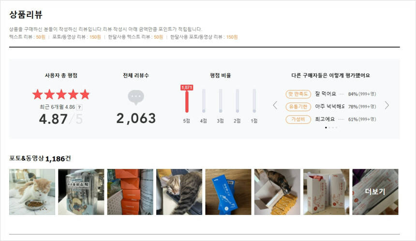Screen dimensions: 416x241
Task: Click the 유통기한 tag
Action: tap(298, 106)
